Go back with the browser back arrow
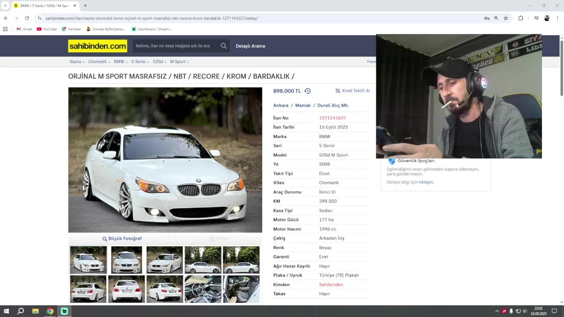This screenshot has height=317, width=564. (x=6, y=18)
